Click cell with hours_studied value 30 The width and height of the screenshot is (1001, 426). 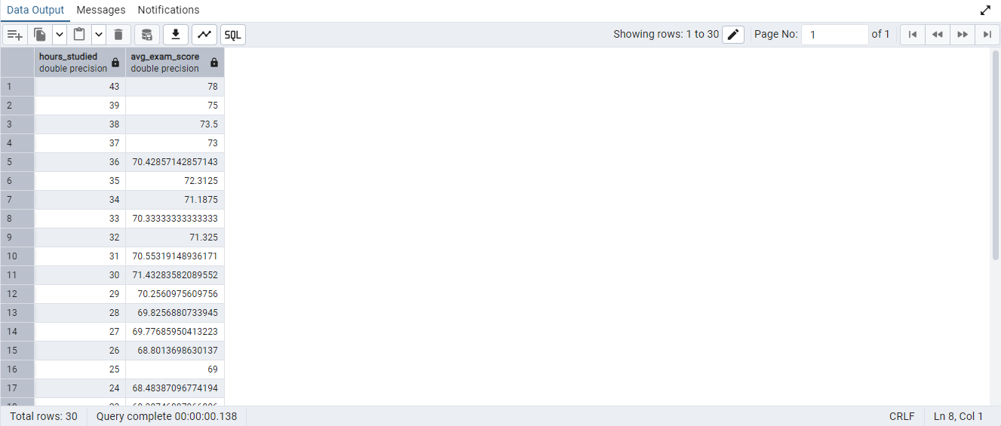(80, 275)
